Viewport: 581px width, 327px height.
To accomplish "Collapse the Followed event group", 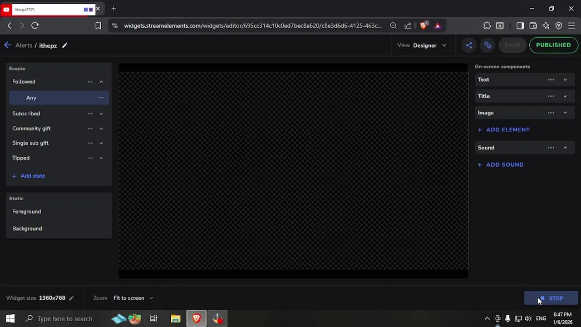I will tap(101, 82).
